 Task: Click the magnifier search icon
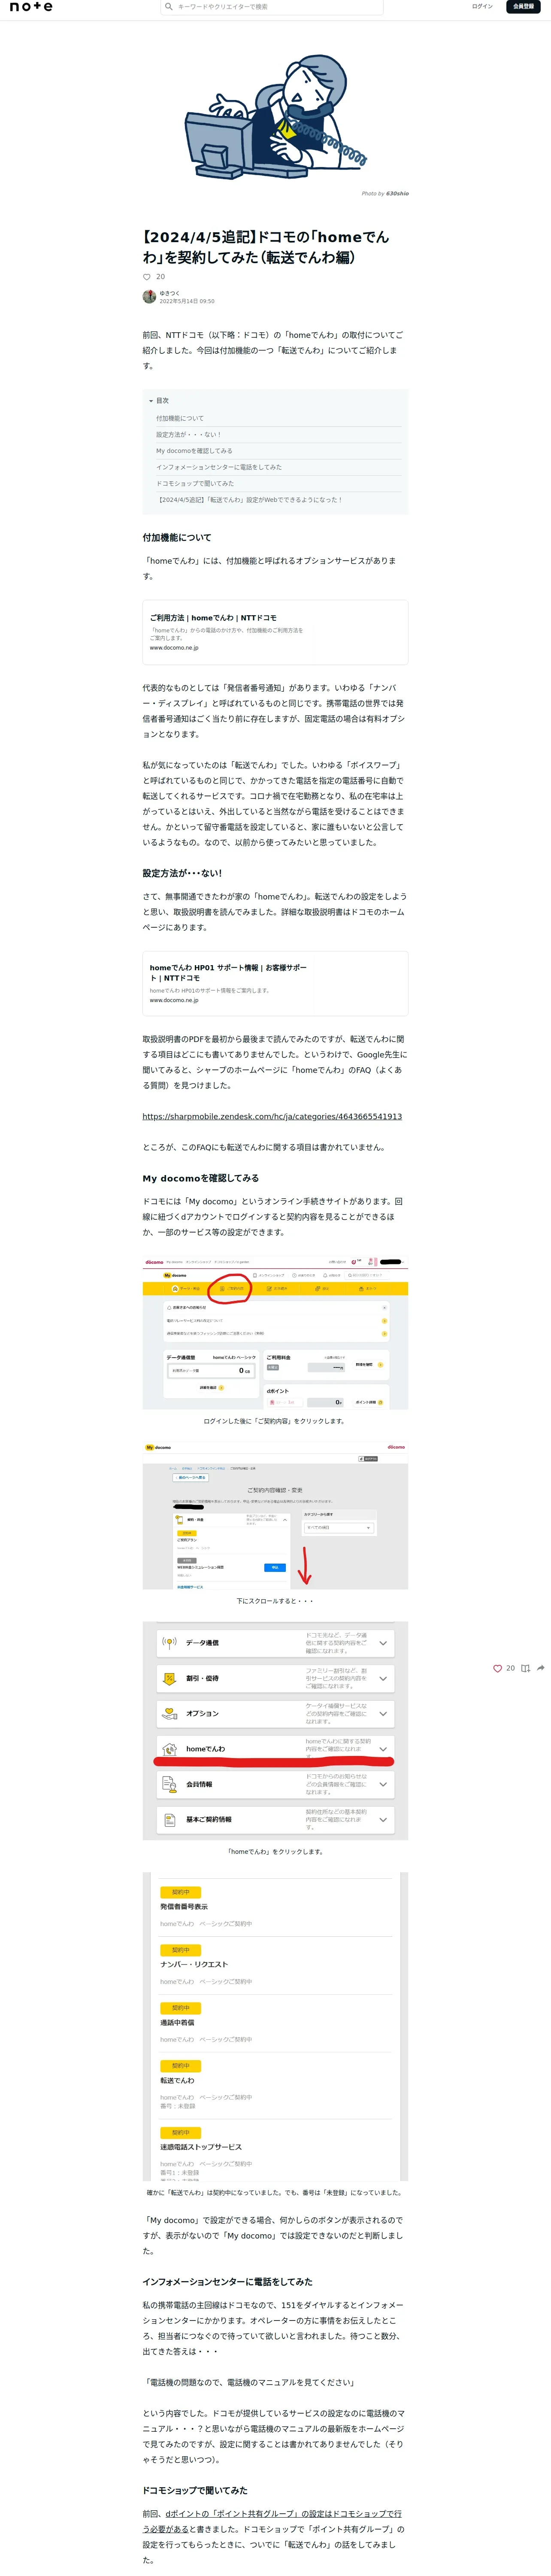(x=169, y=7)
